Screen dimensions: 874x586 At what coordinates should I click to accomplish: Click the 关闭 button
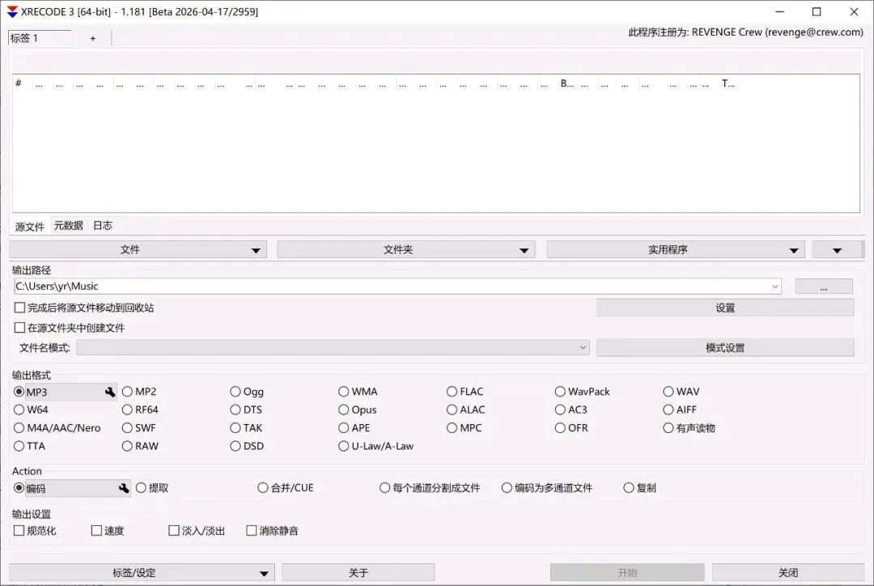(788, 572)
